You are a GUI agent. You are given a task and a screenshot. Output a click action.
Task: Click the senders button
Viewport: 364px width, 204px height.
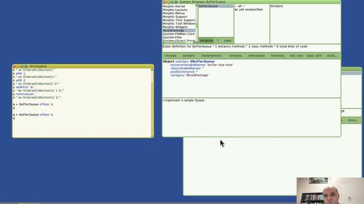pyautogui.click(x=188, y=56)
